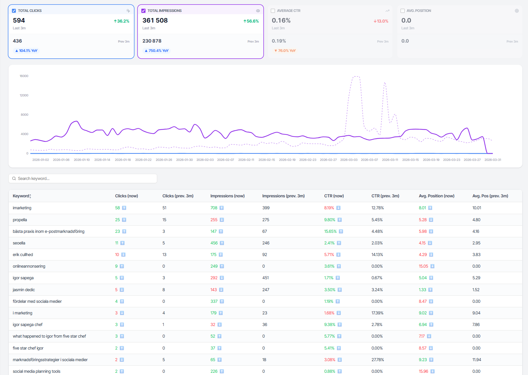Screen dimensions: 528x375
Task: Uncheck the Total Impressions checkbox
Action: (x=144, y=11)
